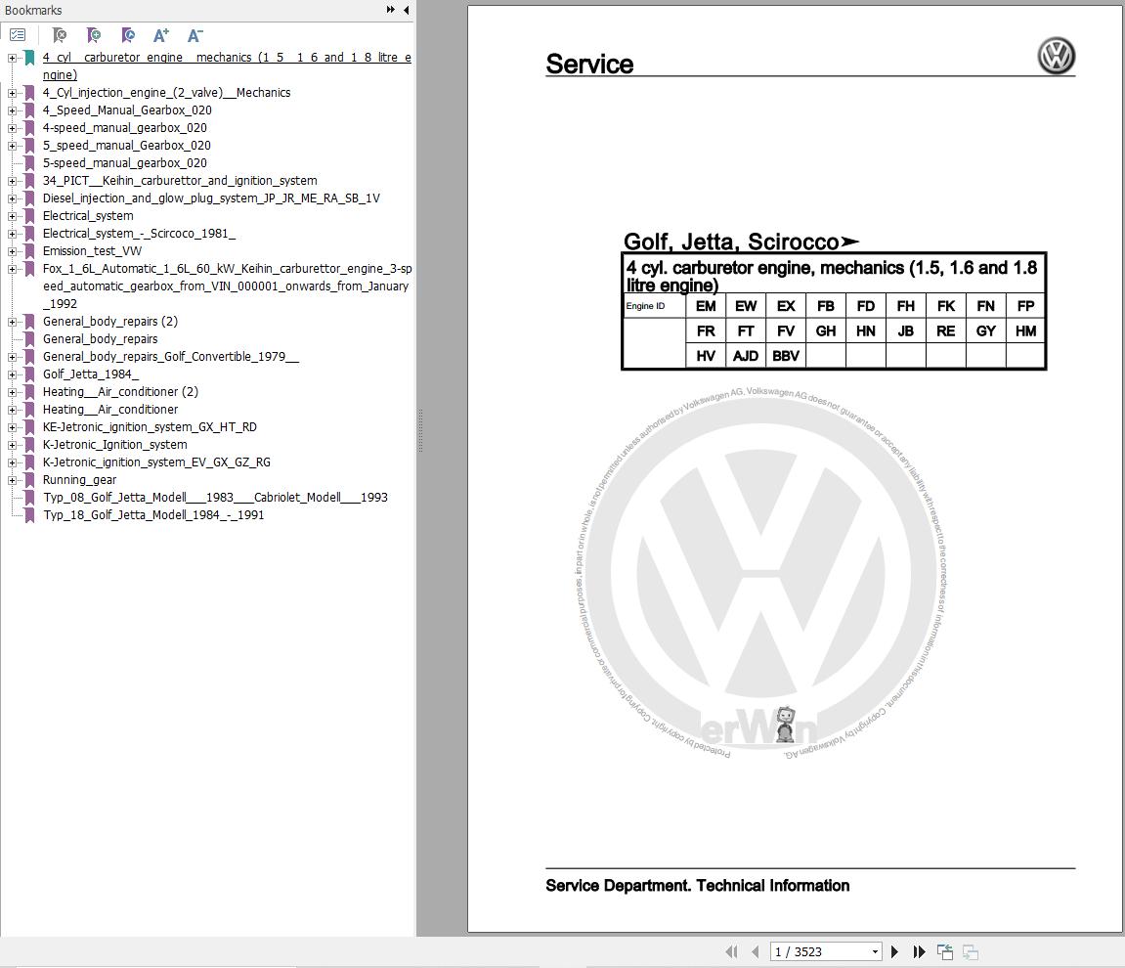Click the BBV engine ID cell
Viewport: 1125px width, 968px height.
(x=786, y=356)
